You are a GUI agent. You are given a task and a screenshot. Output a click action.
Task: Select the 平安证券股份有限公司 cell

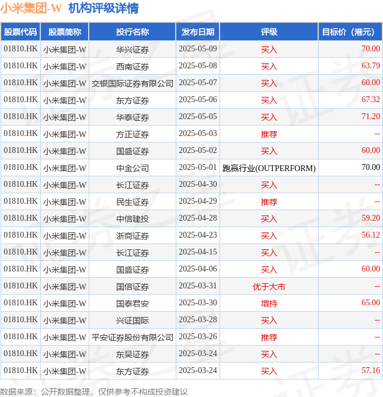click(133, 337)
